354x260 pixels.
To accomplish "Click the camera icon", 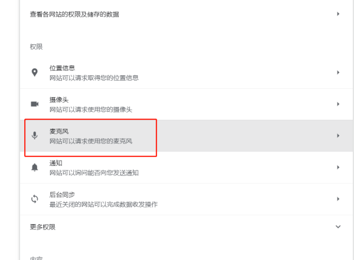I will 34,104.
